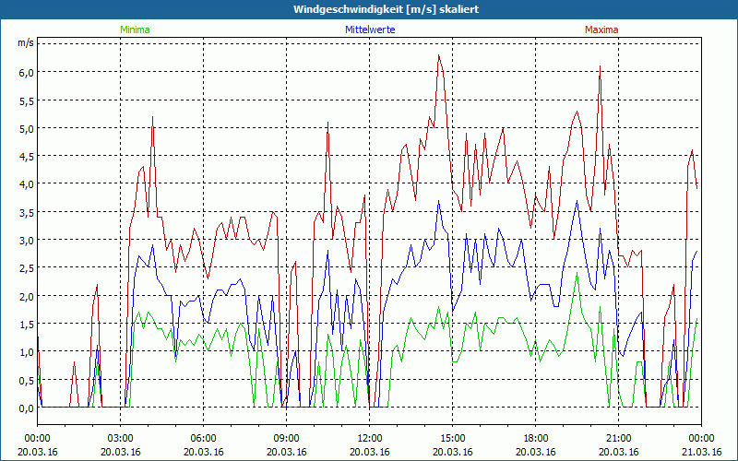Click the '21:00' time axis label
Screen dimensions: 738x461
[x=618, y=439]
